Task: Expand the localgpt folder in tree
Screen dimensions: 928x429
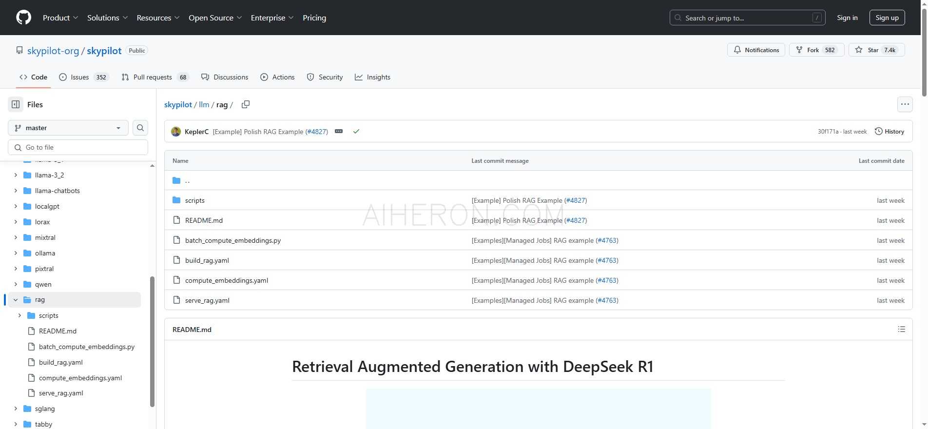Action: (16, 206)
